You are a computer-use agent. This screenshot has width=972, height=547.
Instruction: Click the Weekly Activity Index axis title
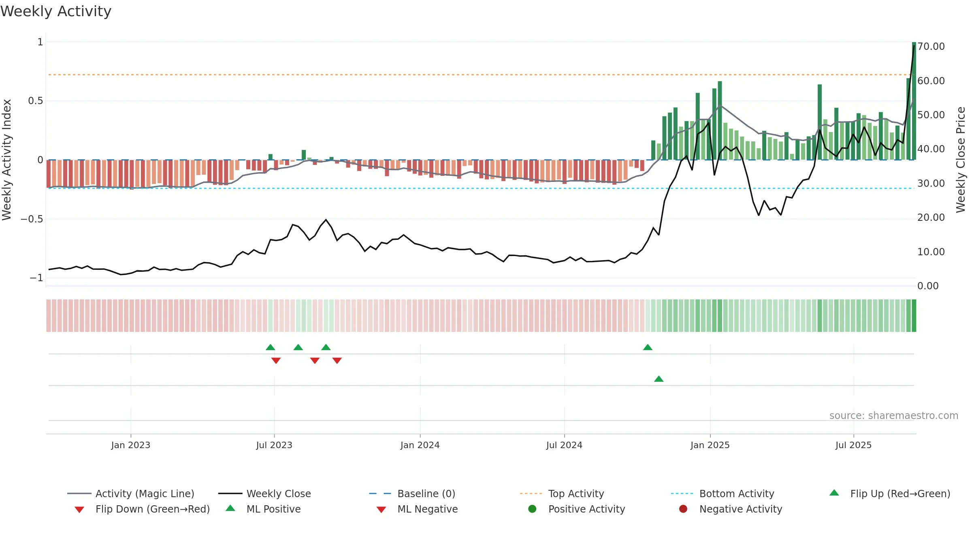6,160
